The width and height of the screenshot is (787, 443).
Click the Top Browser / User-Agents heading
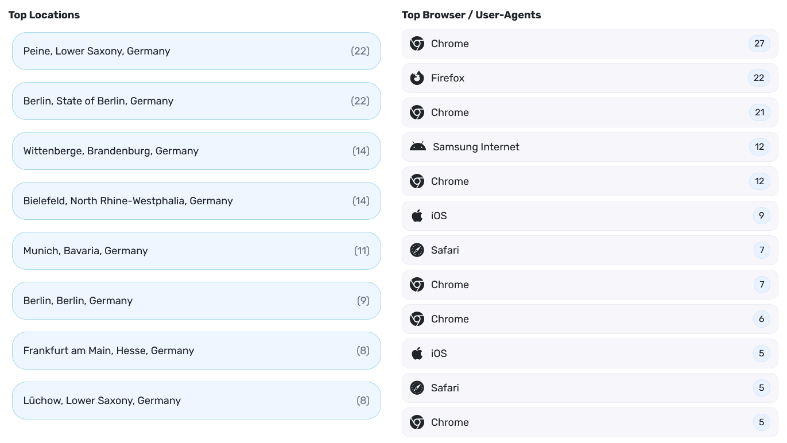tap(471, 15)
